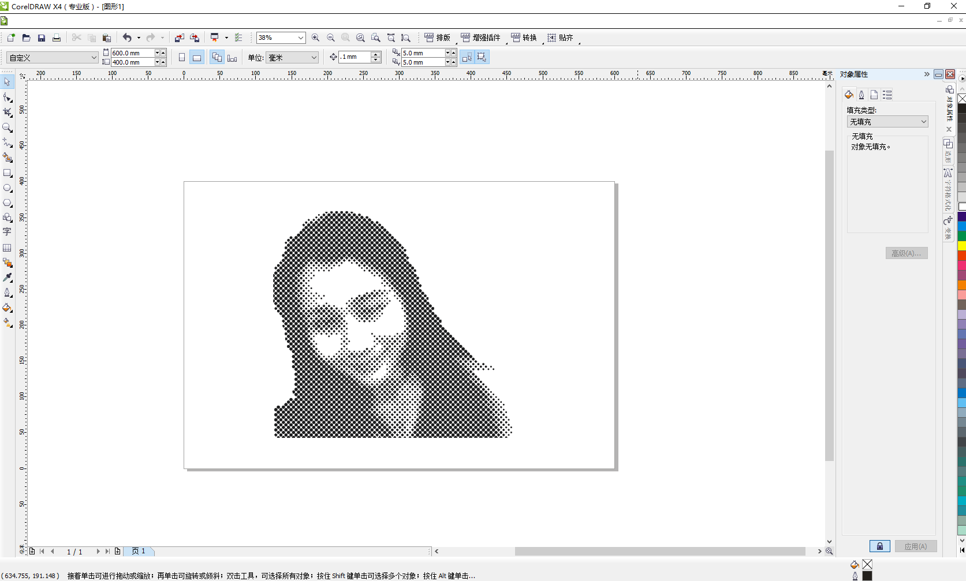This screenshot has height=581, width=966.
Task: Undo the last action
Action: pos(127,38)
